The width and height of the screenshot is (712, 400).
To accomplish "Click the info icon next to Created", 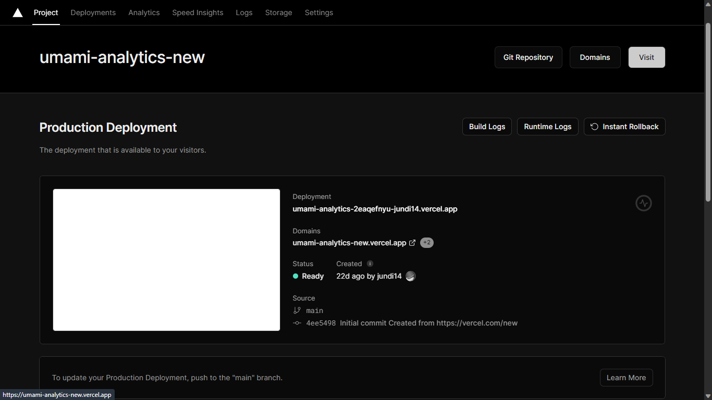I will click(x=370, y=264).
